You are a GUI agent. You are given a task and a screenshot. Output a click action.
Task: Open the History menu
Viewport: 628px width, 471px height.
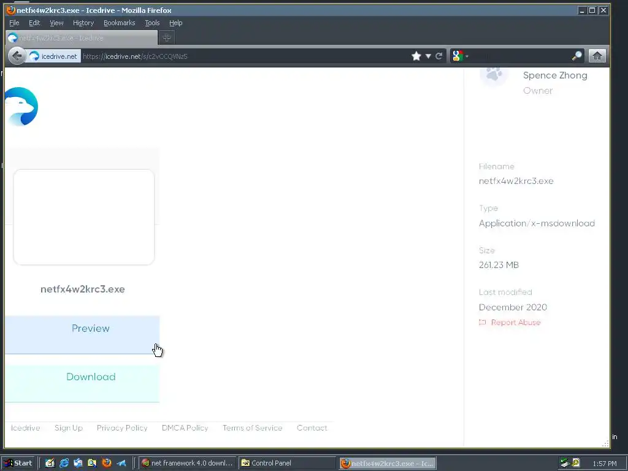pos(83,23)
